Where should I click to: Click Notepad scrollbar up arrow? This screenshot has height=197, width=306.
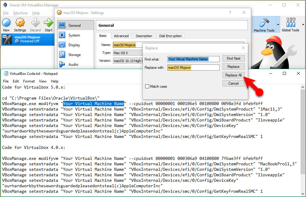[x=303, y=87]
